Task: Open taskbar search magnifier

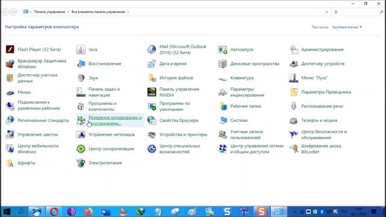Action: tap(21, 212)
